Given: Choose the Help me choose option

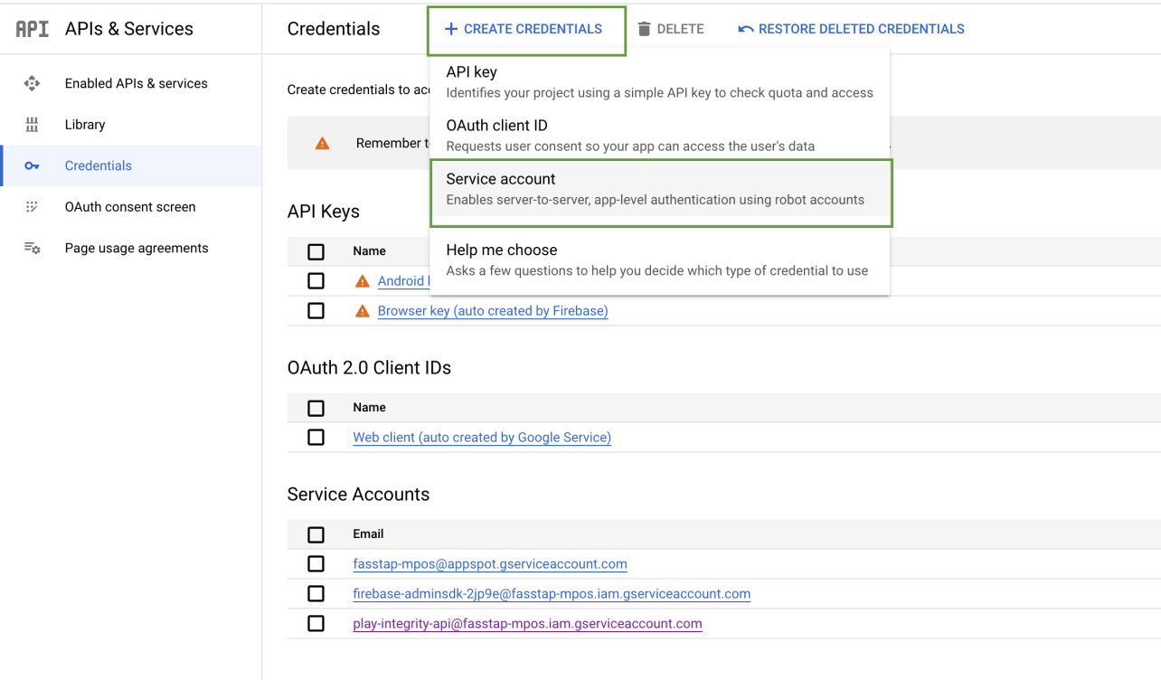Looking at the screenshot, I should 660,260.
